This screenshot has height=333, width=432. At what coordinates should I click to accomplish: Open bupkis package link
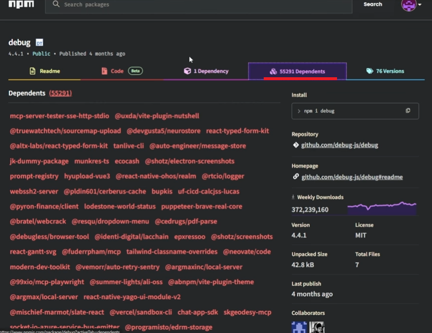[x=162, y=191]
